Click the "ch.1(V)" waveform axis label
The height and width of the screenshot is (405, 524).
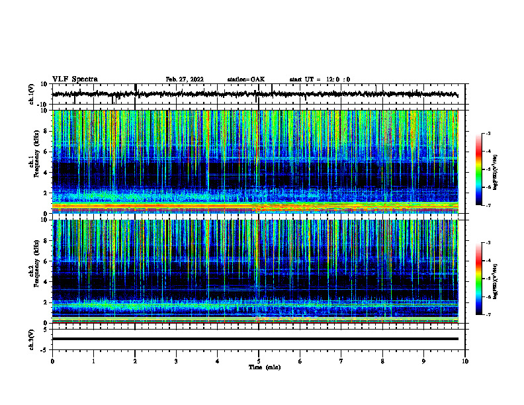(32, 94)
